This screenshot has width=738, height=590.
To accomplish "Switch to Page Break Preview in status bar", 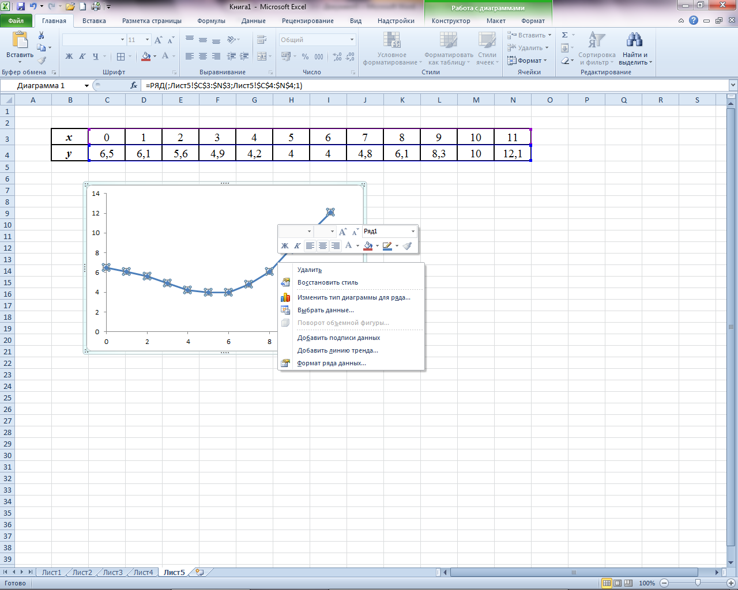I will (628, 583).
